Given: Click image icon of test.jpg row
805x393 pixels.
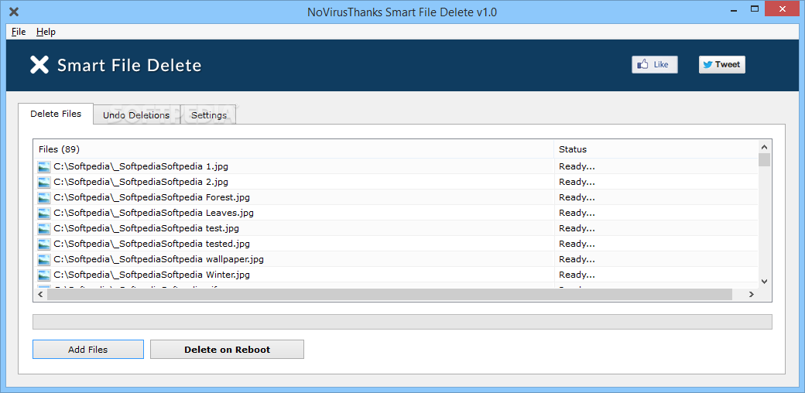Looking at the screenshot, I should tap(44, 228).
